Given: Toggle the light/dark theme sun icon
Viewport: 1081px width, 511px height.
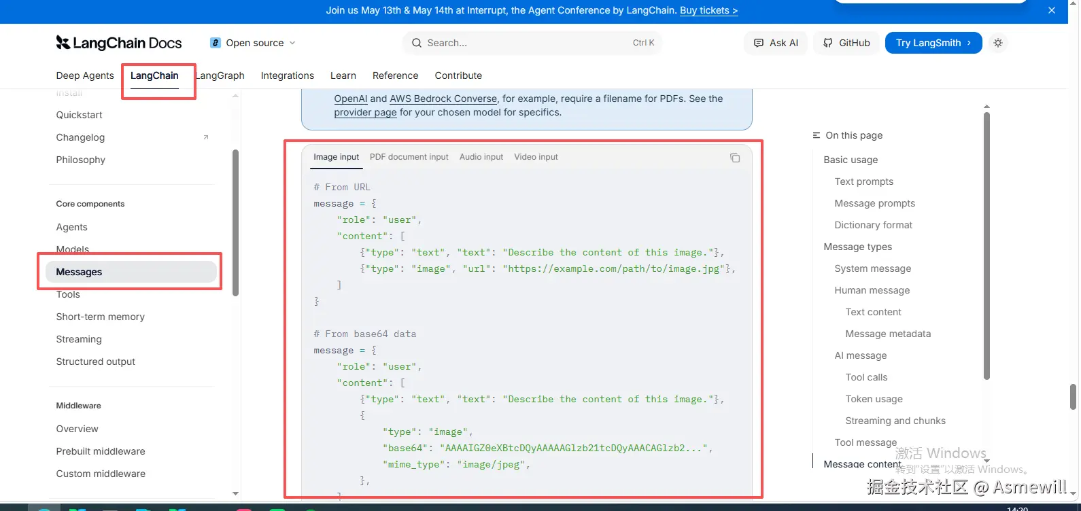Looking at the screenshot, I should (x=998, y=43).
